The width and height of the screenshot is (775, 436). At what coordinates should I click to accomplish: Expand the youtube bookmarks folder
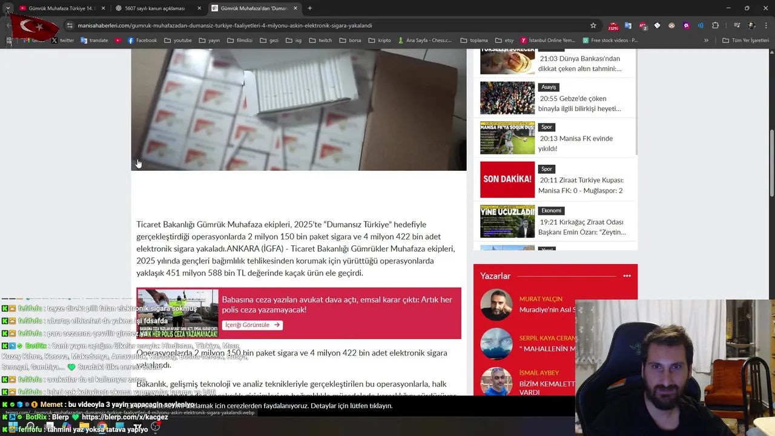pyautogui.click(x=177, y=41)
